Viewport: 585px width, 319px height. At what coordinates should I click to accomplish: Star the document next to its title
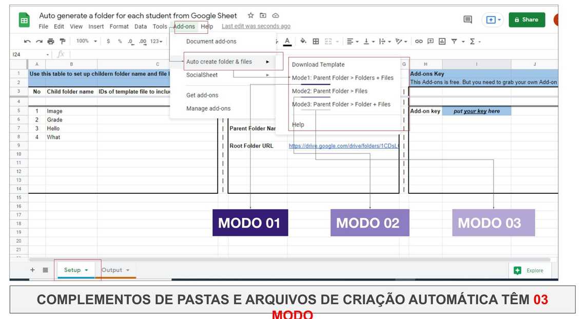tap(251, 15)
